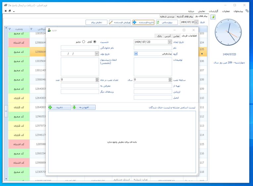Increase the تعداد نصب در ماه value
Image resolution: width=253 pixels, height=186 pixels.
97,79
